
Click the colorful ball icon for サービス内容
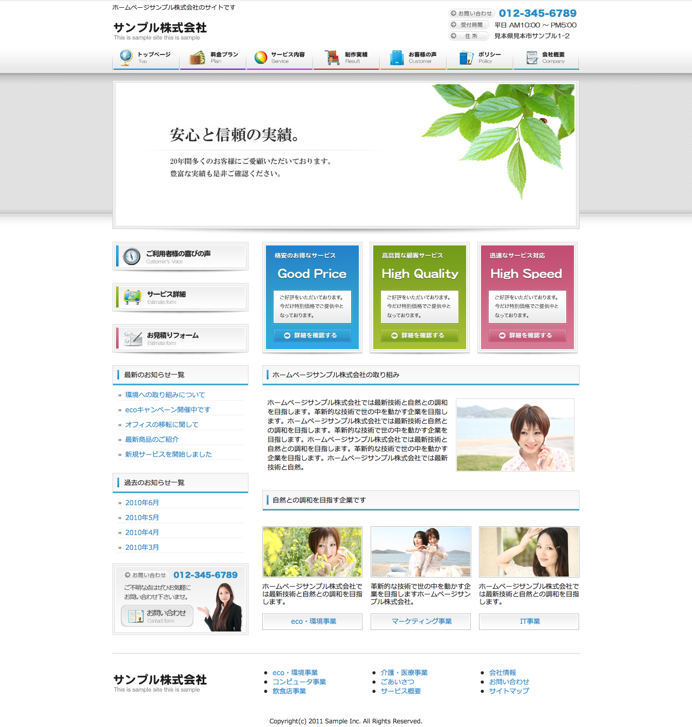pyautogui.click(x=261, y=58)
